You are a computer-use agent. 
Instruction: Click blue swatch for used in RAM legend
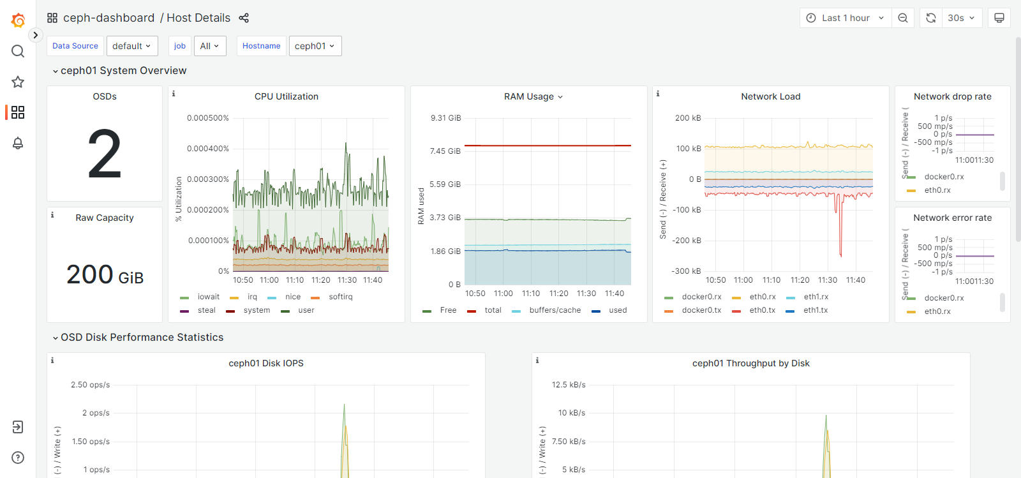[596, 311]
